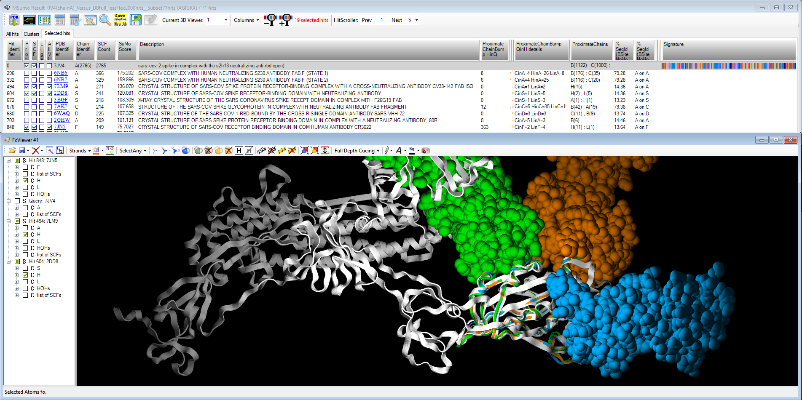Screen dimensions: 802x400
Task: Click the boxed H hydrogens icon
Action: [x=239, y=151]
